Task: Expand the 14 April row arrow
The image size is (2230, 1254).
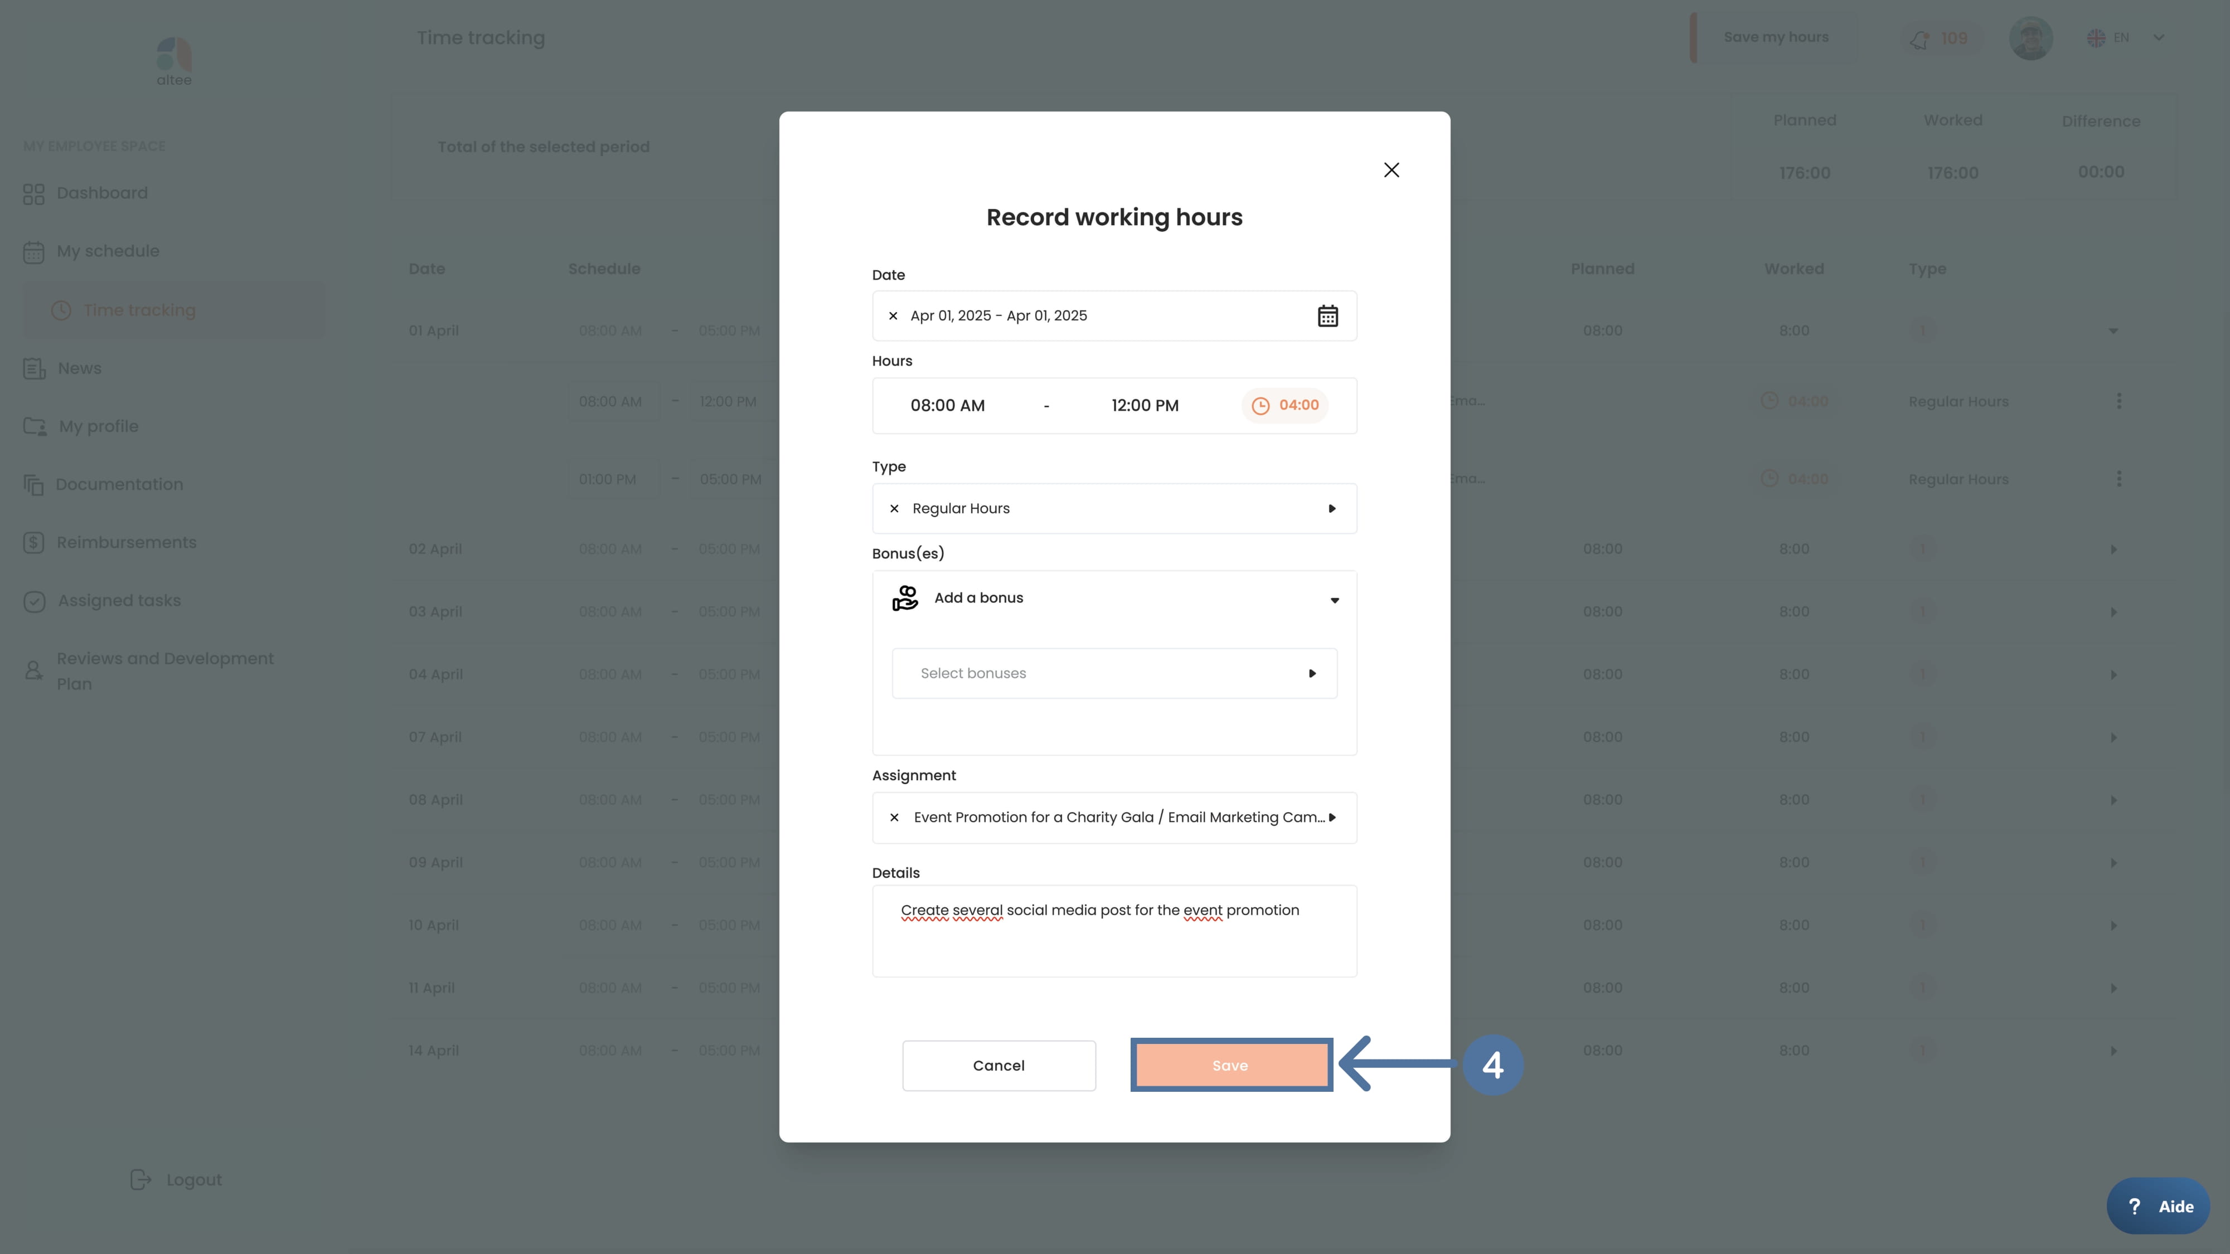Action: pos(2113,1052)
